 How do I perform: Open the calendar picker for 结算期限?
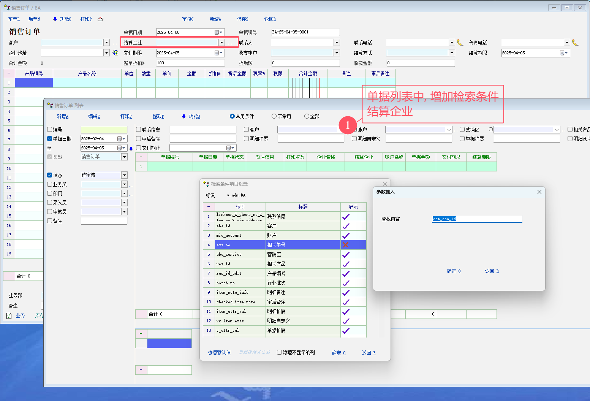pyautogui.click(x=563, y=53)
